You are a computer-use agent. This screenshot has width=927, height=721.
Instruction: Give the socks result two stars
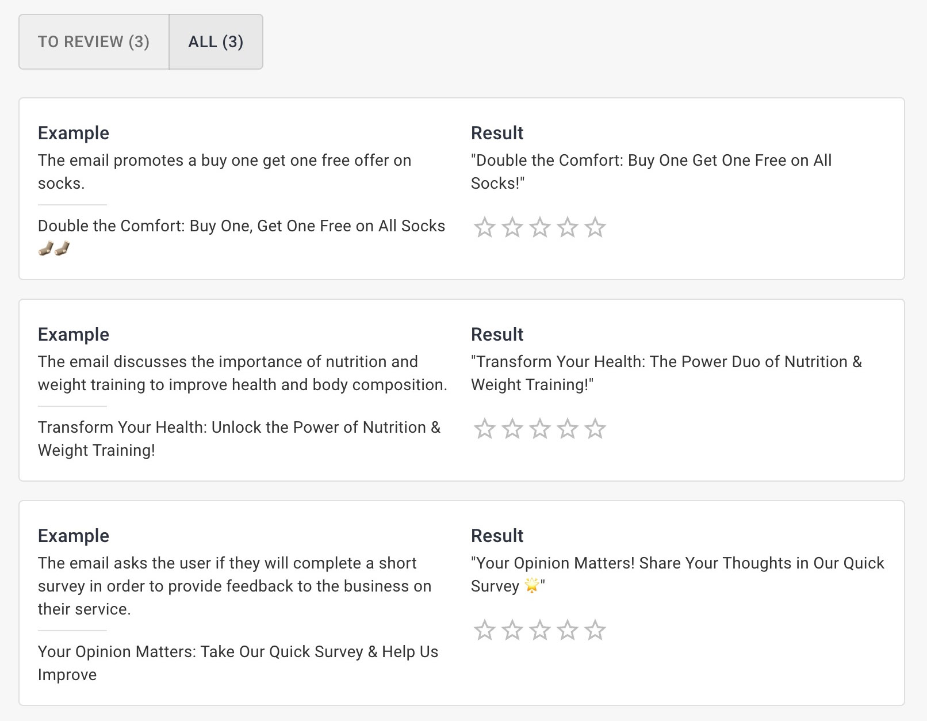[512, 228]
